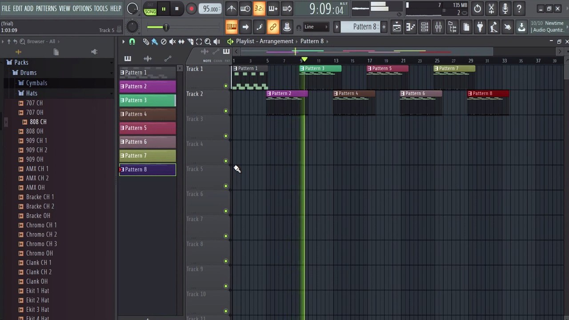
Task: Toggle wait for input to start playing
Action: (245, 8)
